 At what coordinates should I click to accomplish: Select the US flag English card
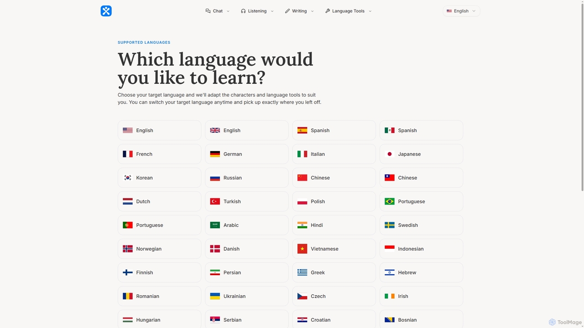[x=159, y=130]
